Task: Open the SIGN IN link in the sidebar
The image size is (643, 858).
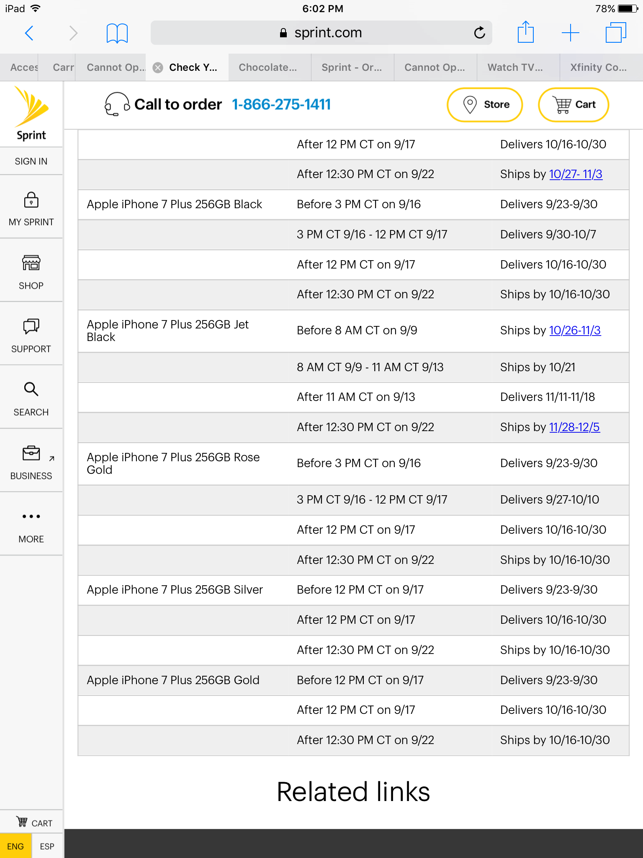Action: click(31, 161)
